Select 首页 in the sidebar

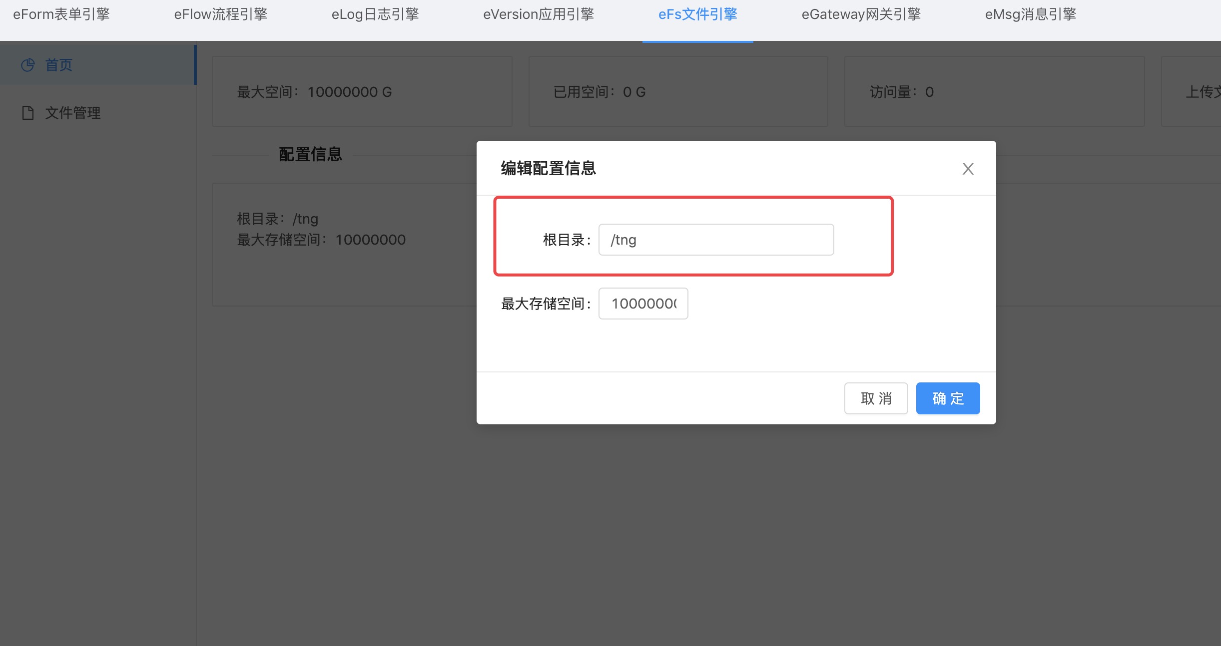coord(97,65)
